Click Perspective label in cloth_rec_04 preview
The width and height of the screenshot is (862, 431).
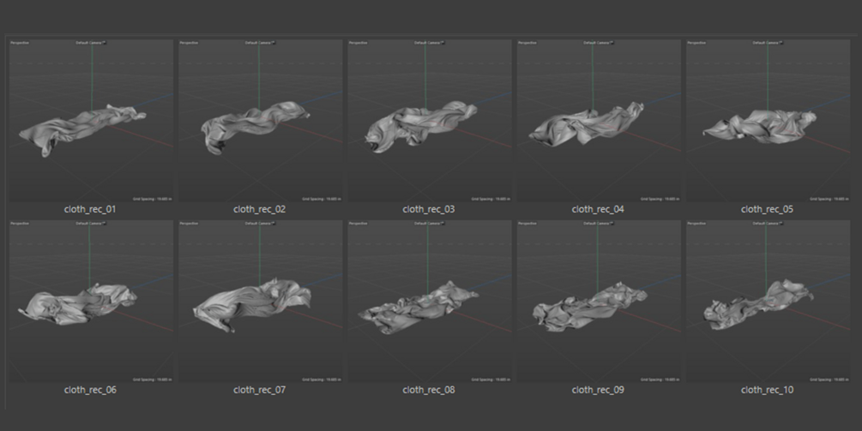pyautogui.click(x=527, y=43)
